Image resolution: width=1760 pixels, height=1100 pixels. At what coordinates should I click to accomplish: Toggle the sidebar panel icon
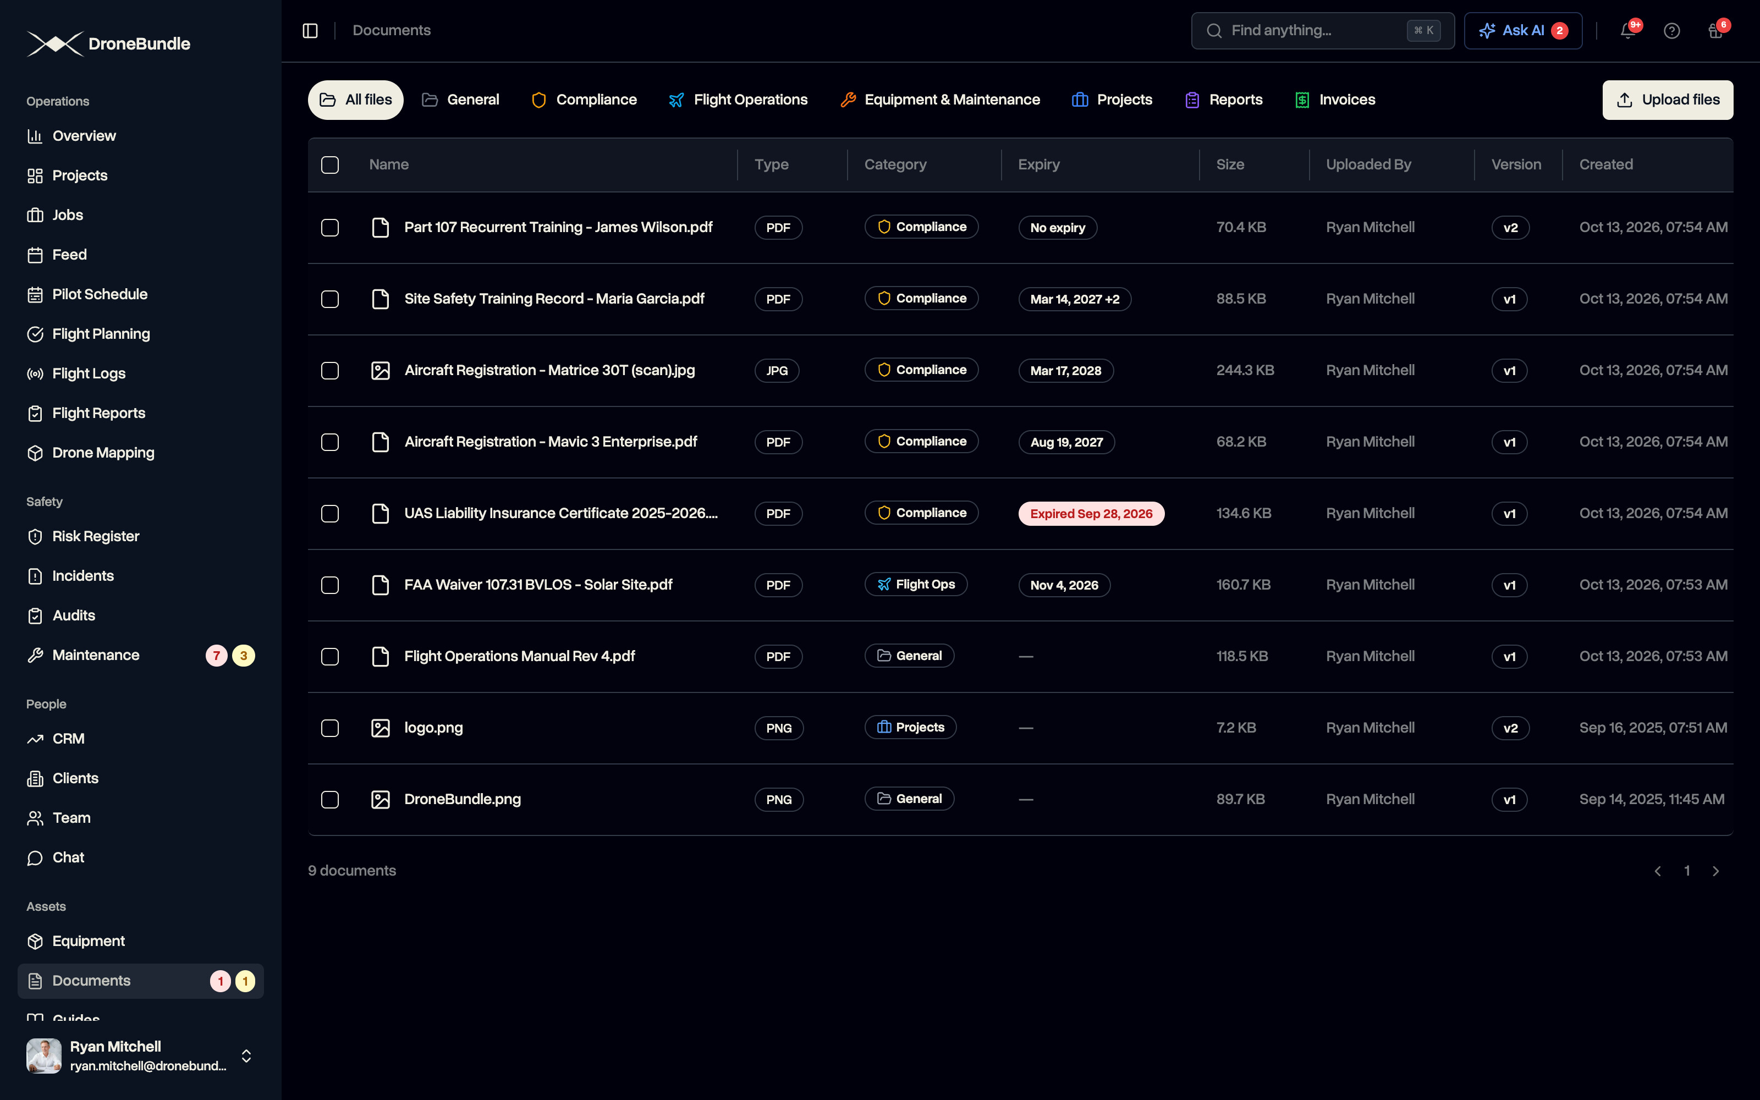[x=310, y=31]
